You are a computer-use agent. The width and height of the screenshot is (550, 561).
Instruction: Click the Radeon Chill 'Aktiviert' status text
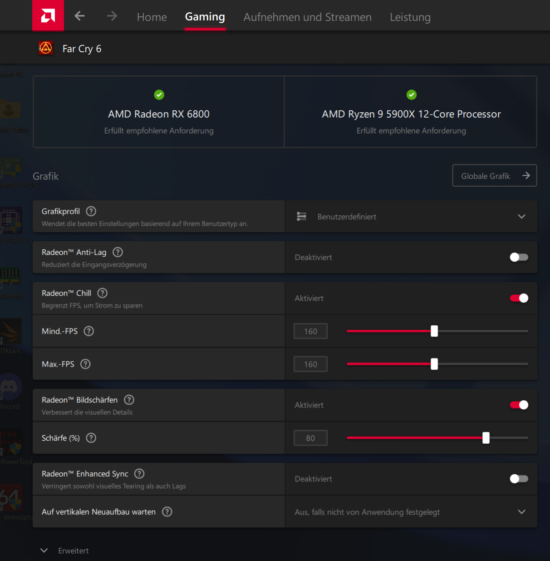[x=309, y=298]
